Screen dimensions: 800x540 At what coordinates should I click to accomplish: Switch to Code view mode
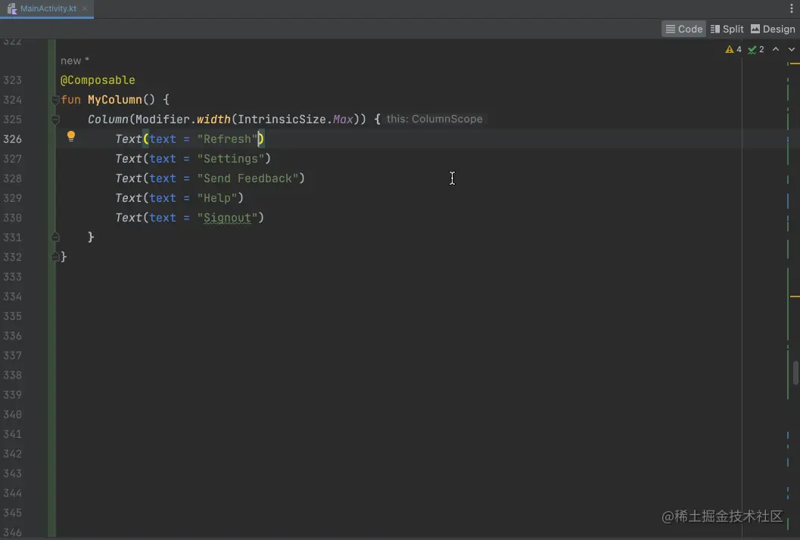tap(683, 29)
